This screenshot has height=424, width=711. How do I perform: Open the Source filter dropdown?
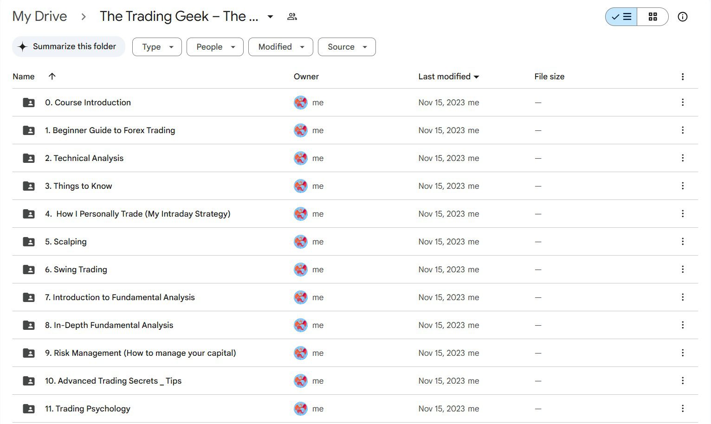(x=347, y=47)
